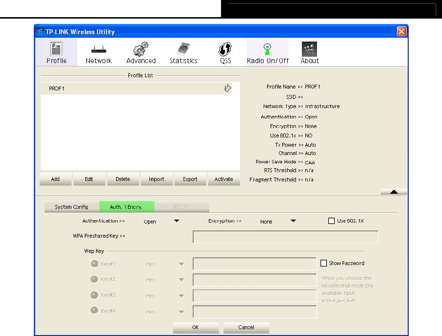442x336 pixels.
Task: Switch to the Auth. \ Encry. tab
Action: (x=126, y=207)
